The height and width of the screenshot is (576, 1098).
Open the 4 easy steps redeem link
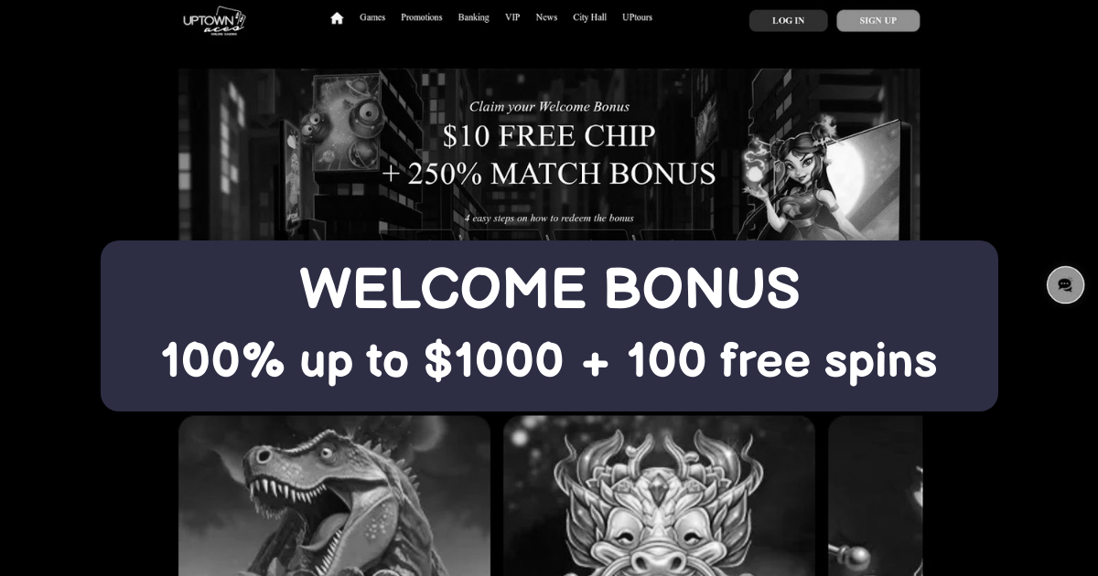(x=549, y=219)
